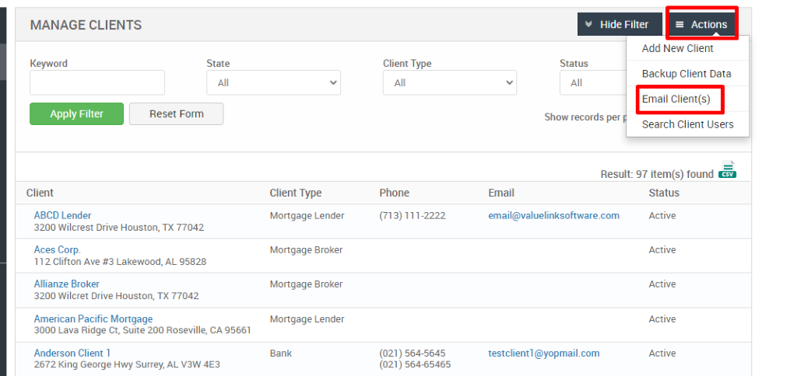Click phone number (021) 564-5645
797x376 pixels.
[x=413, y=353]
